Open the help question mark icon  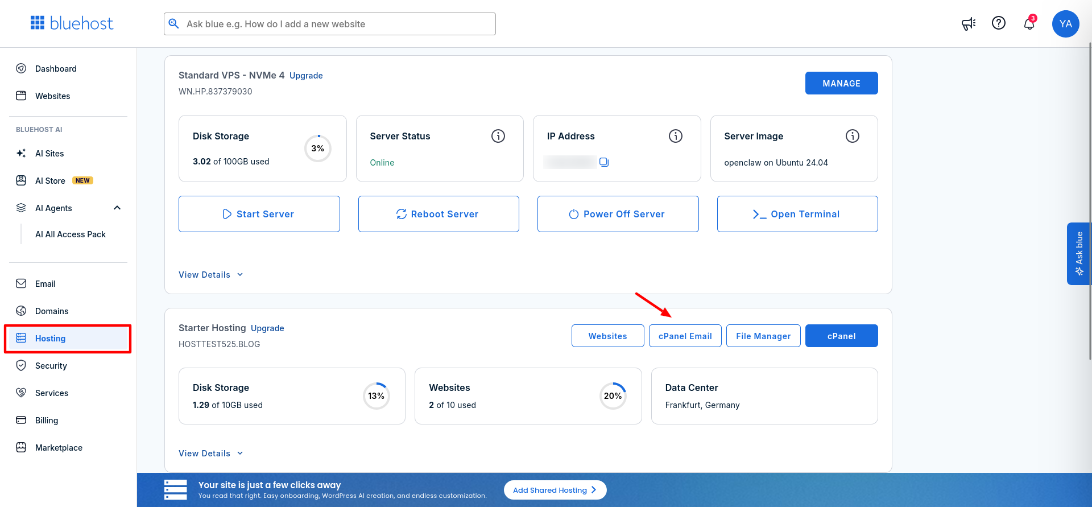click(999, 23)
